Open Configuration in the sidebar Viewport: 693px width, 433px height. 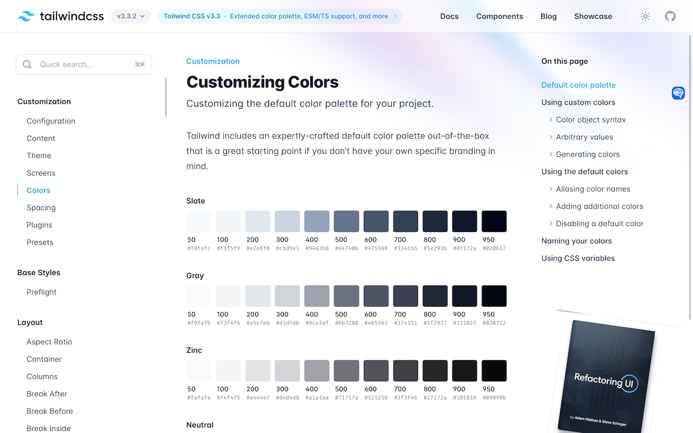51,121
